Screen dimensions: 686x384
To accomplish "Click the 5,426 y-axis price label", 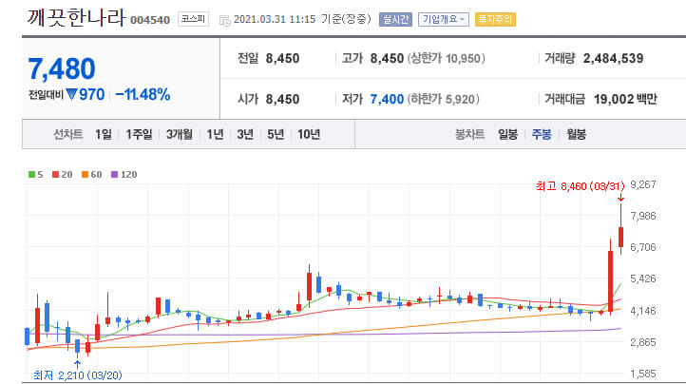I will click(643, 278).
